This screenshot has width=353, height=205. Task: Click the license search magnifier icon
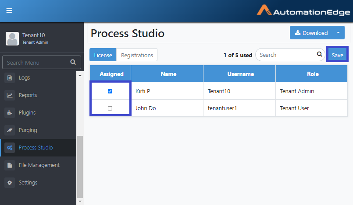pyautogui.click(x=320, y=54)
